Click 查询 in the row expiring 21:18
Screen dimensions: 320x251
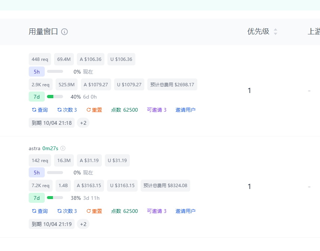(40, 110)
